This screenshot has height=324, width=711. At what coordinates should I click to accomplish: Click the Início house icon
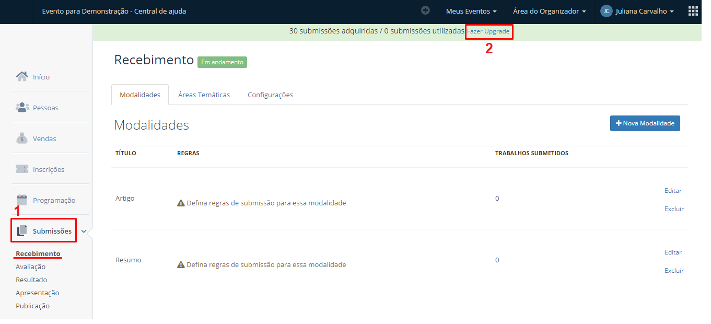tap(22, 77)
